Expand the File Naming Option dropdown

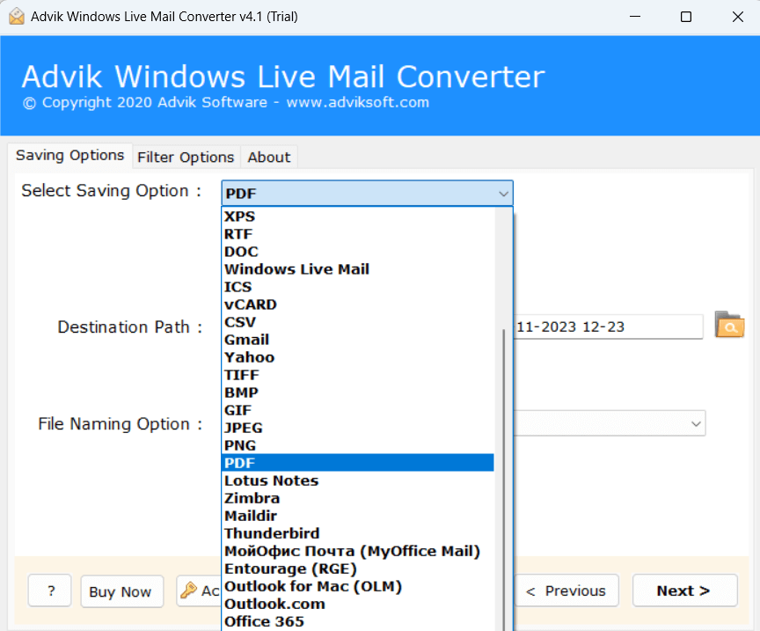tap(696, 423)
